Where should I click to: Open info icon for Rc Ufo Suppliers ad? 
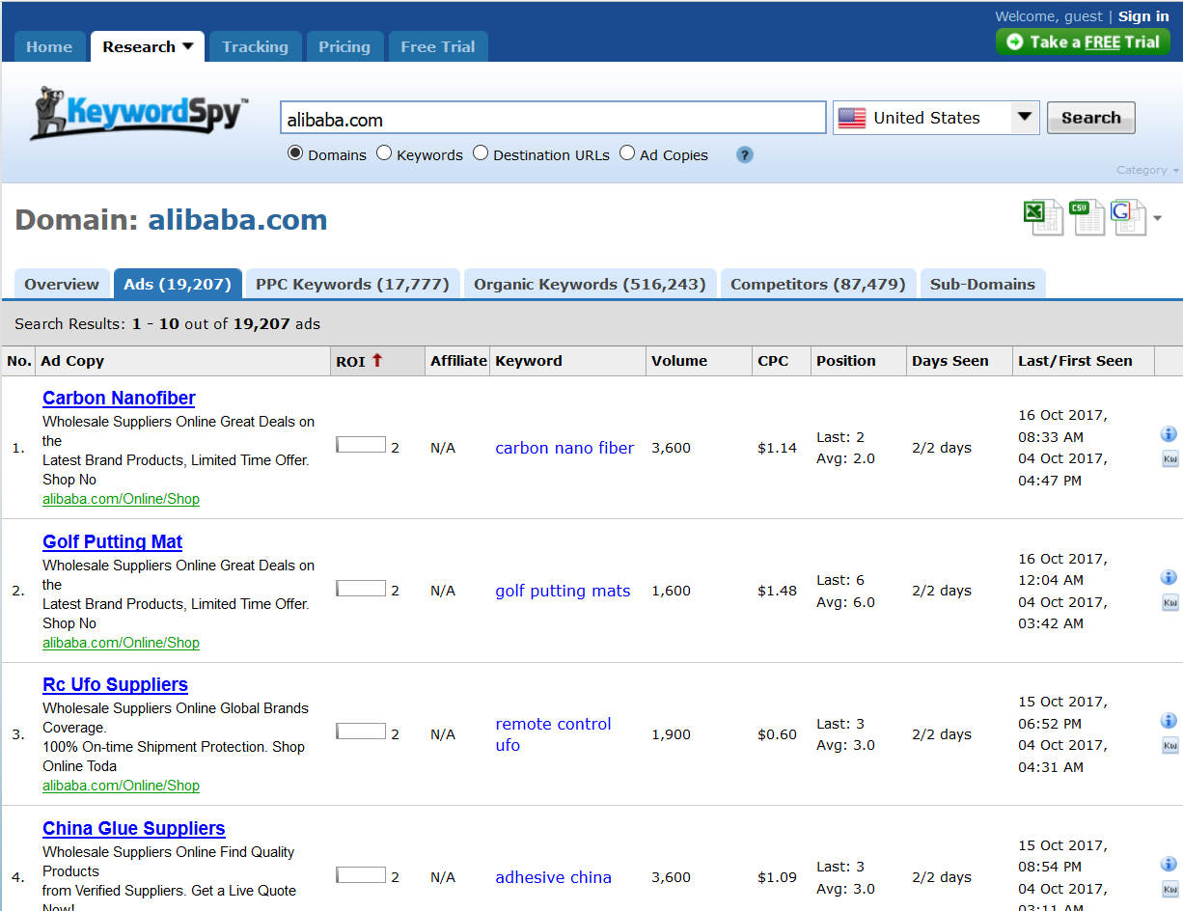1169,721
